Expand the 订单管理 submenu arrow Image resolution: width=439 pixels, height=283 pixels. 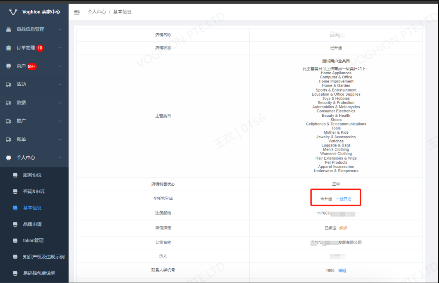click(x=60, y=48)
